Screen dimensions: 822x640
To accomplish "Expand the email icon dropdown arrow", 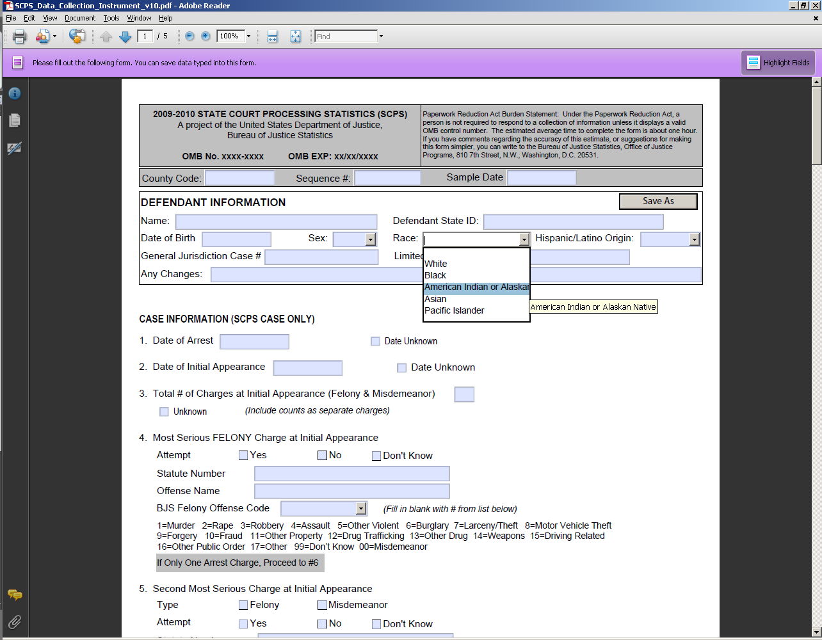I will coord(54,36).
